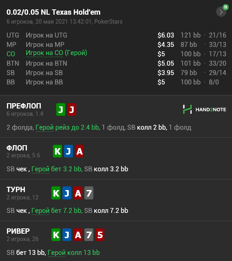Click Герой link in river action line
The height and width of the screenshot is (261, 232).
tap(57, 253)
